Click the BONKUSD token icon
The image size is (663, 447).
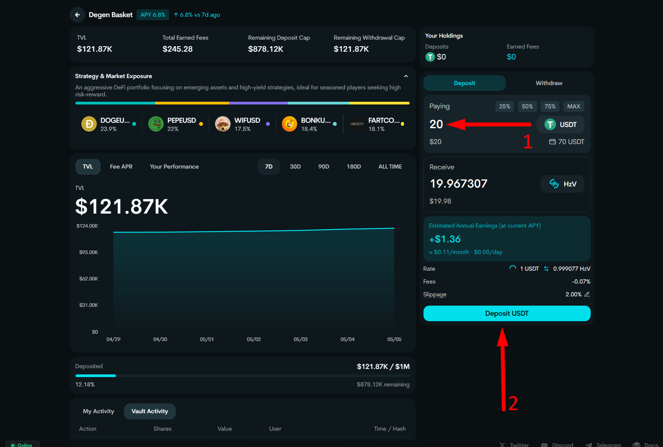(290, 124)
